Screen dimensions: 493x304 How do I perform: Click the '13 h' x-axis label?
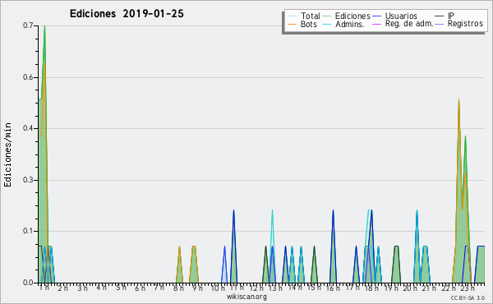275,288
